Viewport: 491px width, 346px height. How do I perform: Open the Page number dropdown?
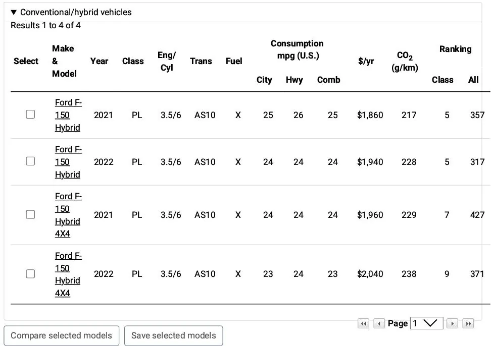tap(426, 323)
